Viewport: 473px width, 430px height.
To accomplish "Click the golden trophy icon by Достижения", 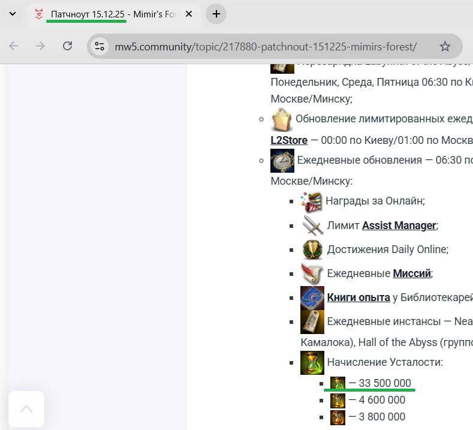I will (312, 249).
